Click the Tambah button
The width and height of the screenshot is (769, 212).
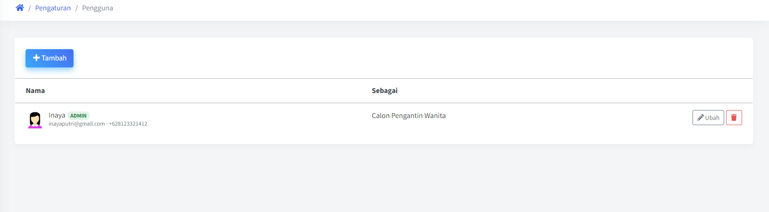click(50, 58)
